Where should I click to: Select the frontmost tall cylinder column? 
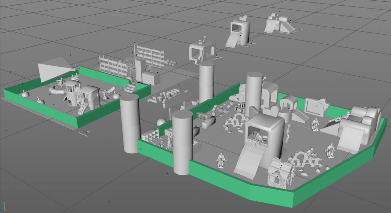tap(183, 143)
